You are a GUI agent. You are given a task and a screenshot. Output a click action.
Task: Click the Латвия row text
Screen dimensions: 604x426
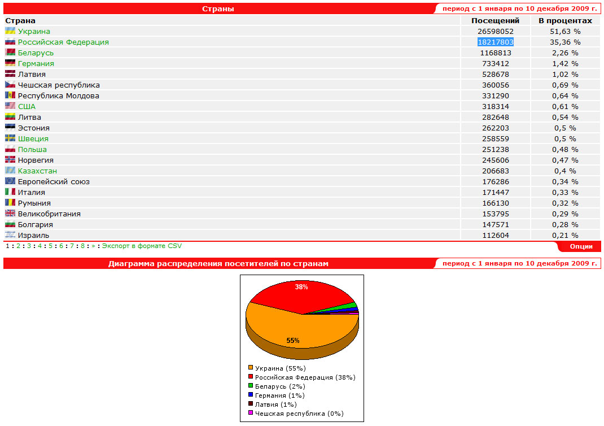point(32,75)
